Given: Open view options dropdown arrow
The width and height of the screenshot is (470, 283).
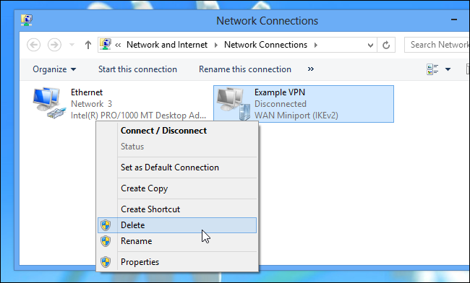Looking at the screenshot, I should coord(448,69).
